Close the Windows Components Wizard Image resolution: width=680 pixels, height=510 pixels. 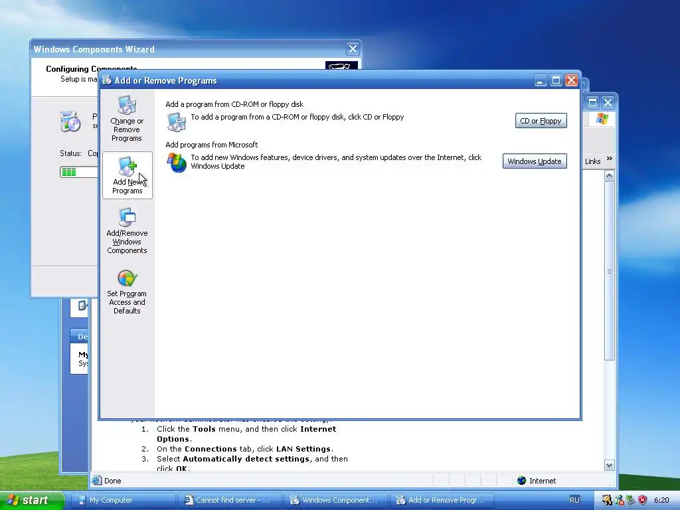pos(353,48)
